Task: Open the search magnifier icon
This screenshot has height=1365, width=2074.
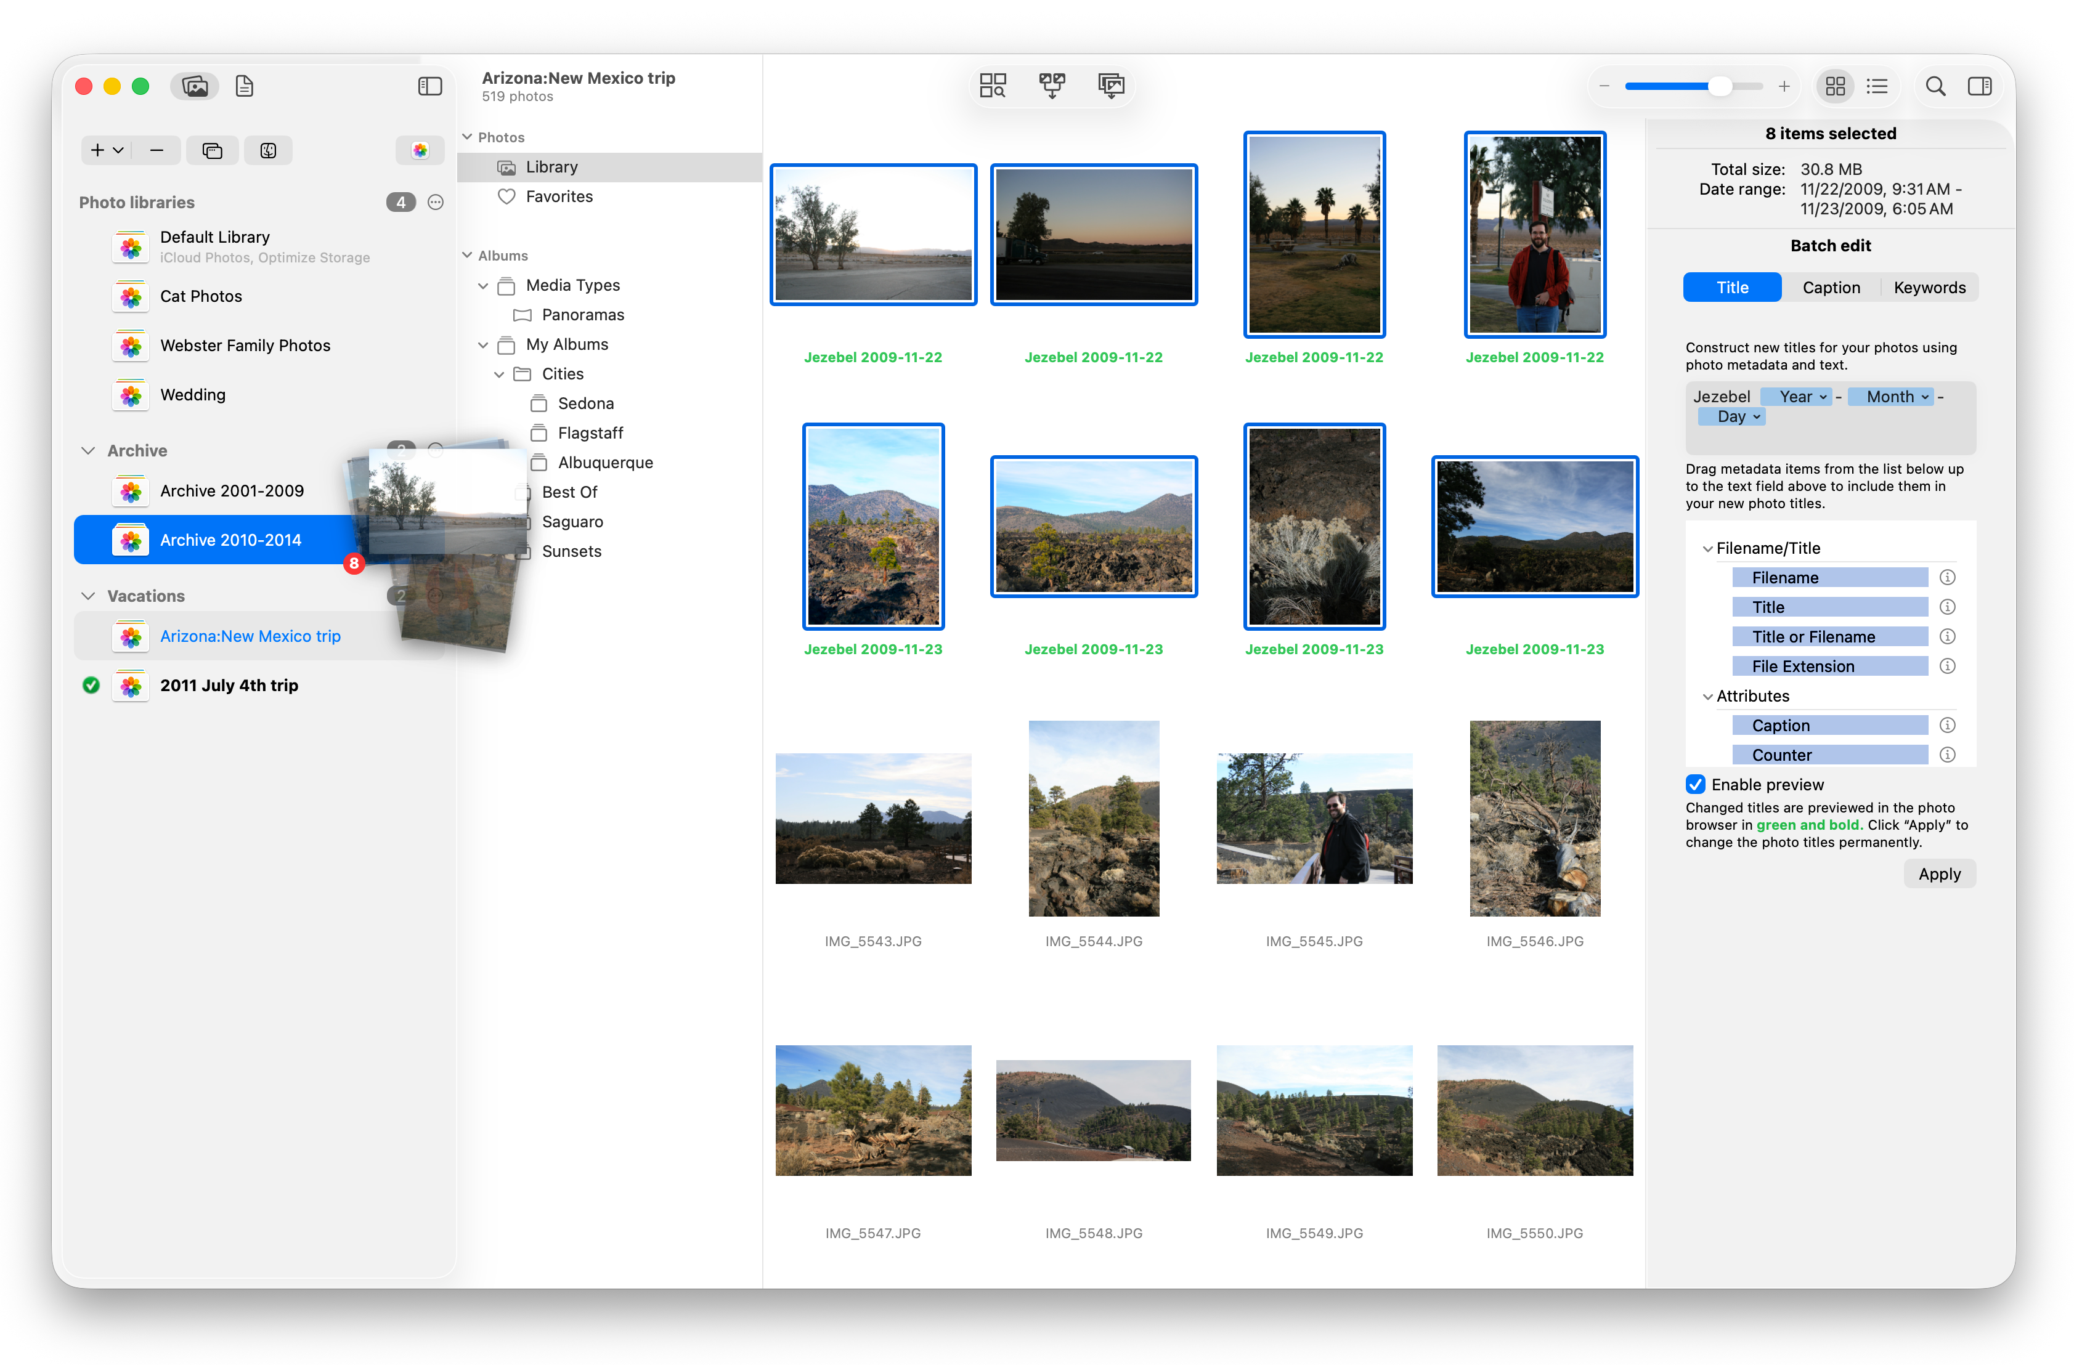Action: tap(1935, 86)
